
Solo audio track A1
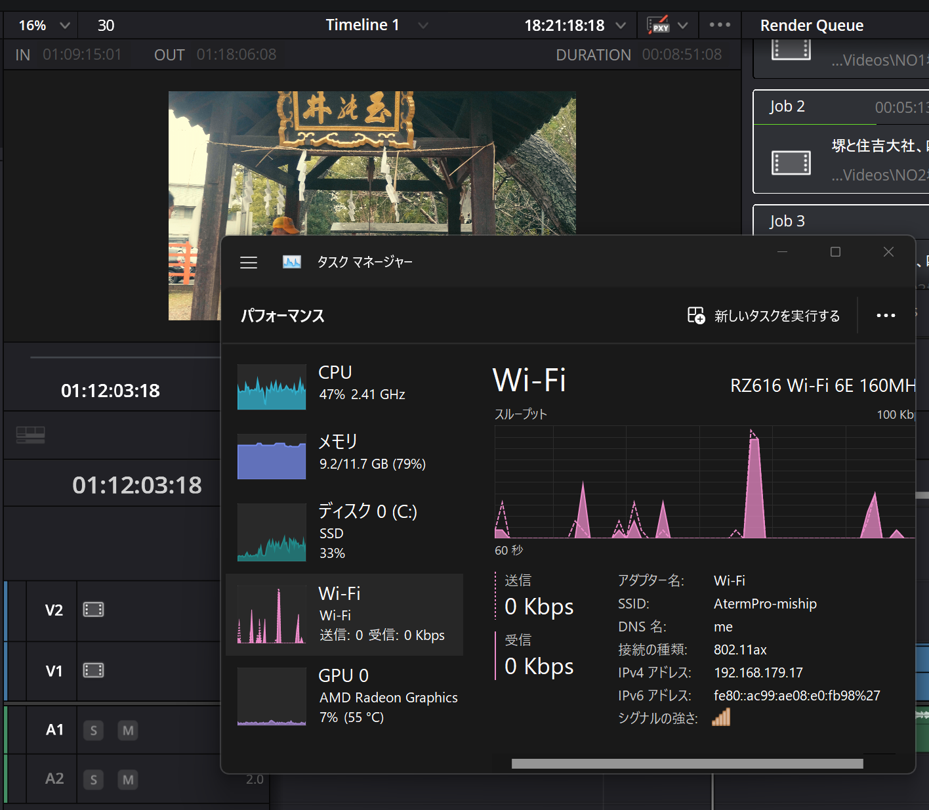94,731
